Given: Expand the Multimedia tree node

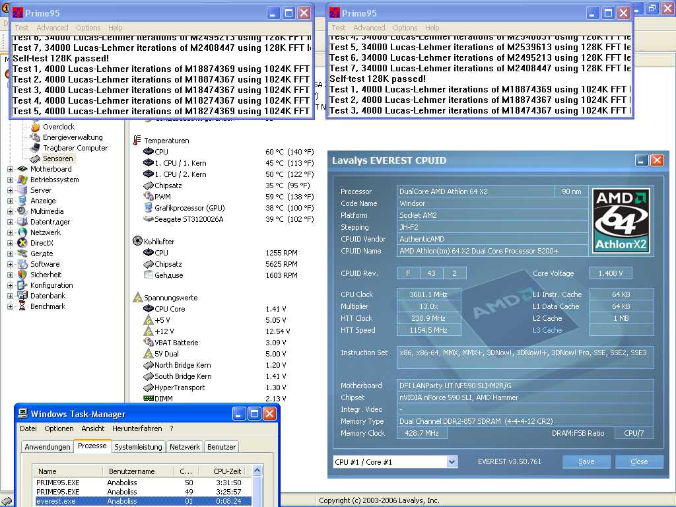Looking at the screenshot, I should (x=11, y=212).
